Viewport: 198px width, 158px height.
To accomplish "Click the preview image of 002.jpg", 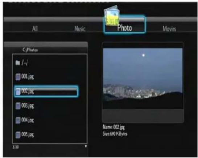I will [x=143, y=78].
